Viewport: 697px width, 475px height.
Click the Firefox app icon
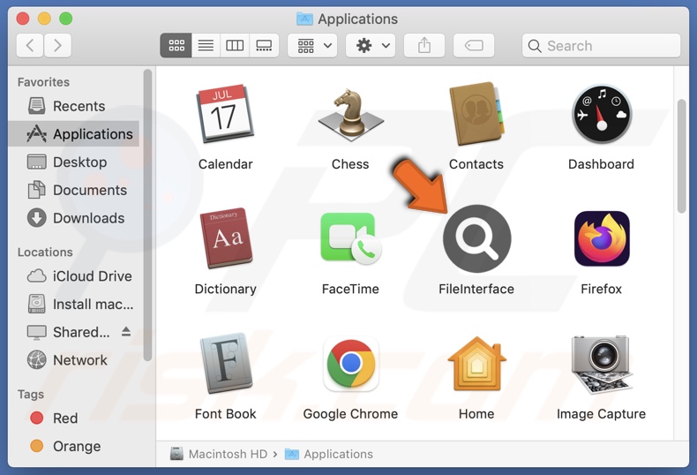click(x=602, y=238)
